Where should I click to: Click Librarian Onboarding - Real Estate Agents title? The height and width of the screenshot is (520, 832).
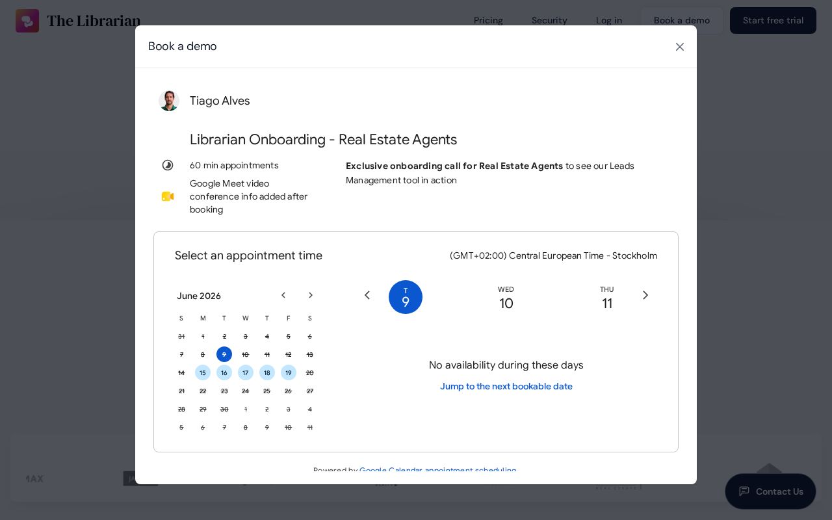click(323, 140)
